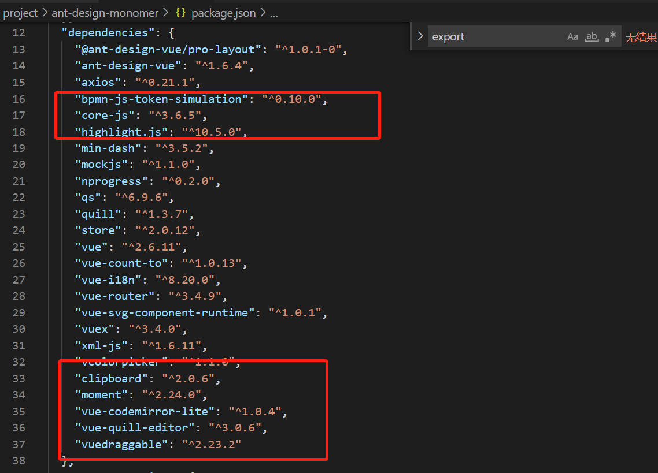The height and width of the screenshot is (473, 658).
Task: Click version "^0.10.0" value
Action: coord(291,99)
